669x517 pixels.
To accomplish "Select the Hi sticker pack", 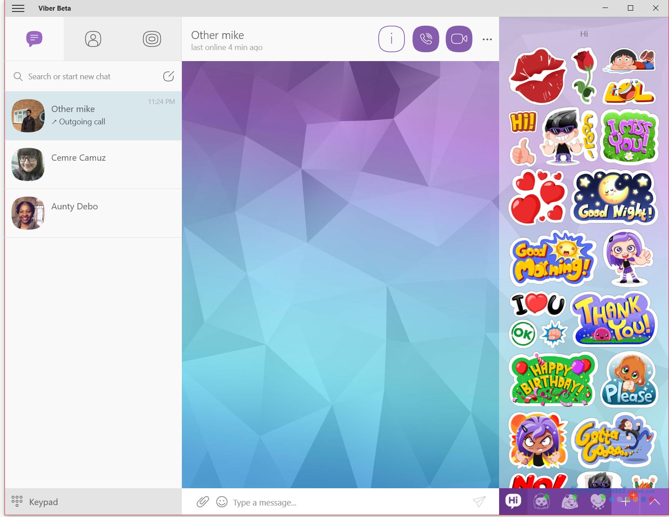I will pyautogui.click(x=513, y=502).
